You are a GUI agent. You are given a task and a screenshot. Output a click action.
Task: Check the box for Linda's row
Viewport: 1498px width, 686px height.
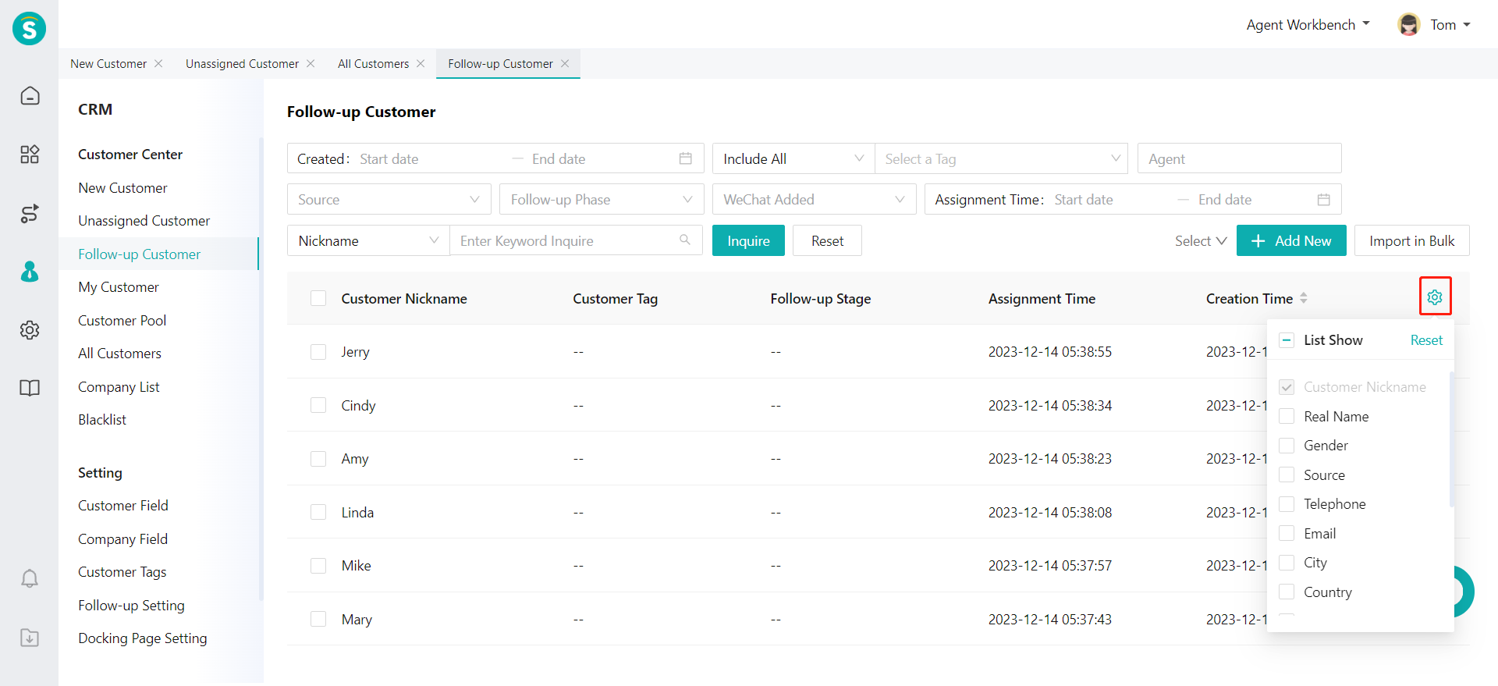318,512
